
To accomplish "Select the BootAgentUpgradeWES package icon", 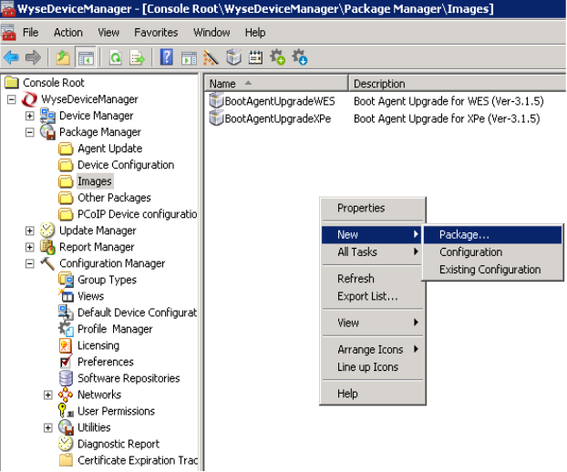I will coord(216,101).
